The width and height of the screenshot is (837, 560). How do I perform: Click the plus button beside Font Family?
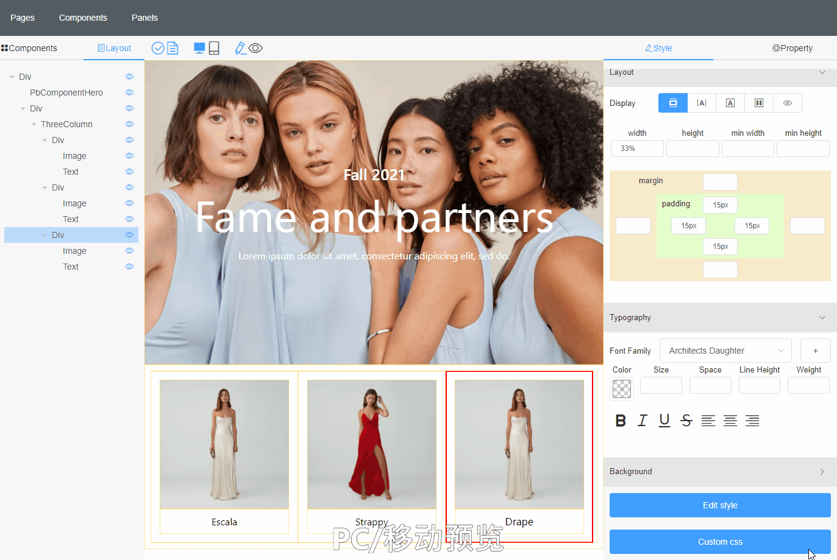coord(816,351)
